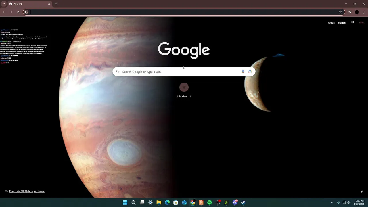Open Spotify from the taskbar

(210, 202)
